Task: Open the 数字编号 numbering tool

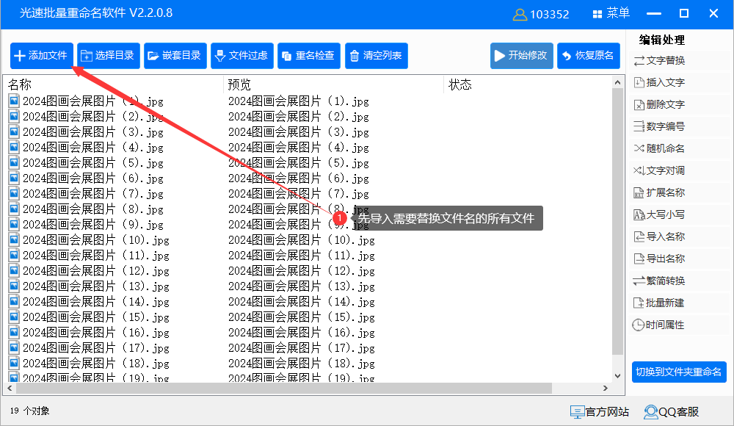Action: pyautogui.click(x=660, y=126)
